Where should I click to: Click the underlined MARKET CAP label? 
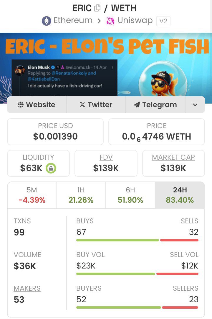173,157
